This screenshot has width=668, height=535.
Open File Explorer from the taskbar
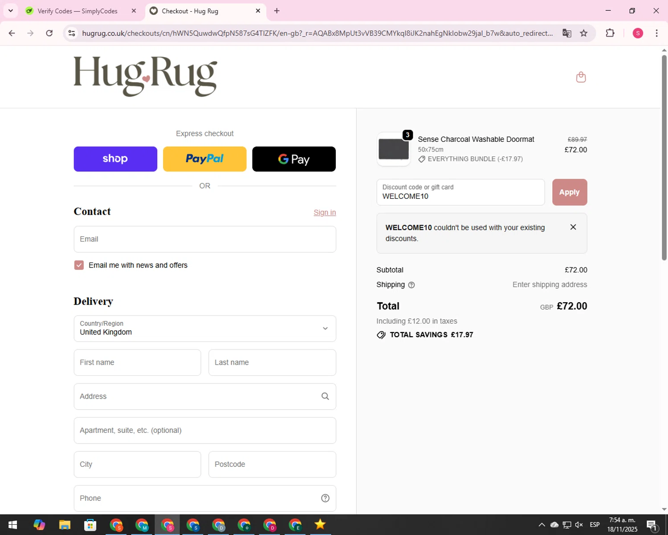point(65,525)
